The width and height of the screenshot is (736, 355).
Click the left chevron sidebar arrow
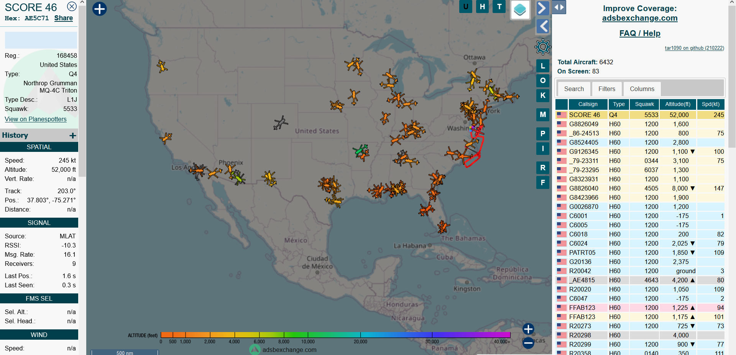click(x=542, y=26)
